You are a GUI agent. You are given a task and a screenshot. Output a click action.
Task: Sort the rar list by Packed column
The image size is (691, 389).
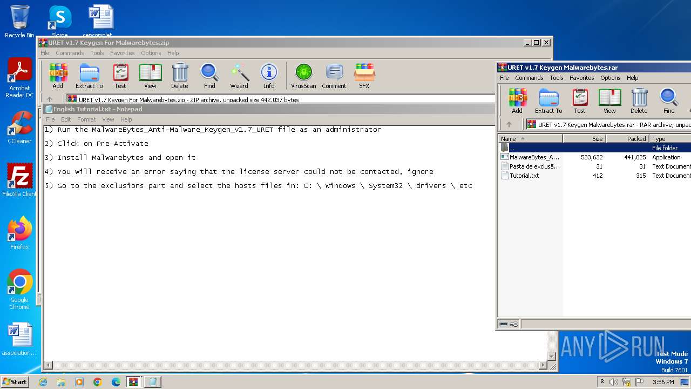pyautogui.click(x=627, y=139)
